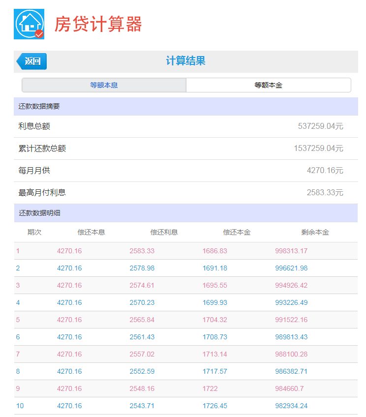Select the 最高月付利息 row
Image resolution: width=366 pixels, height=417 pixels.
[185, 193]
